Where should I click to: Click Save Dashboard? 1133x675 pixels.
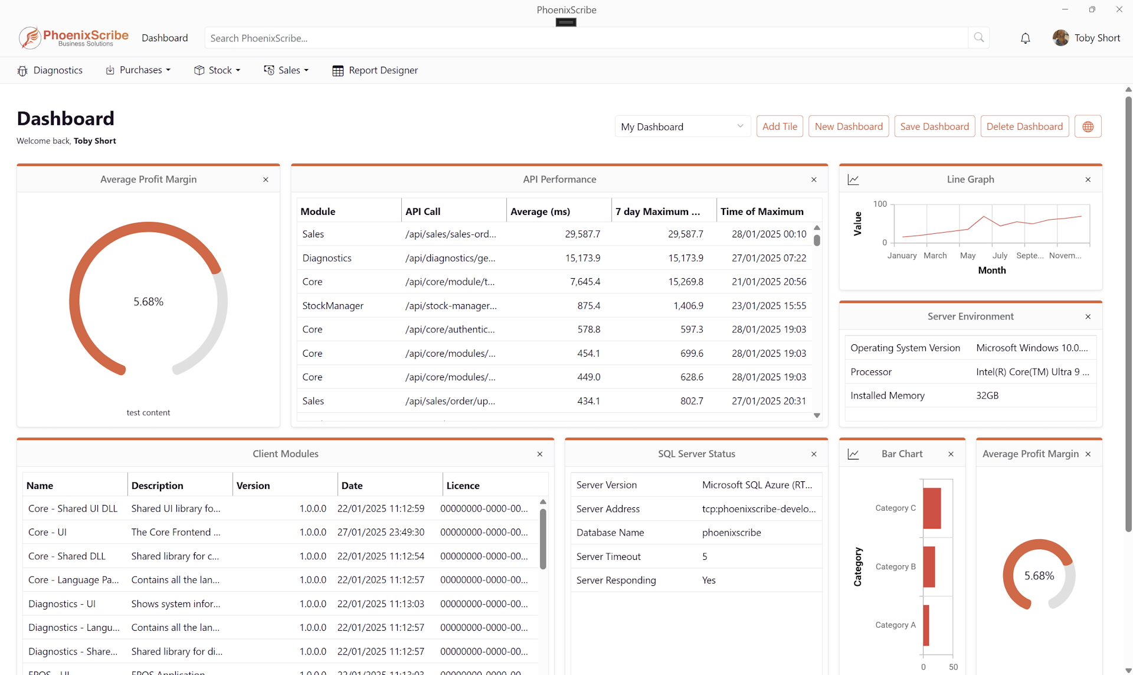(x=934, y=126)
